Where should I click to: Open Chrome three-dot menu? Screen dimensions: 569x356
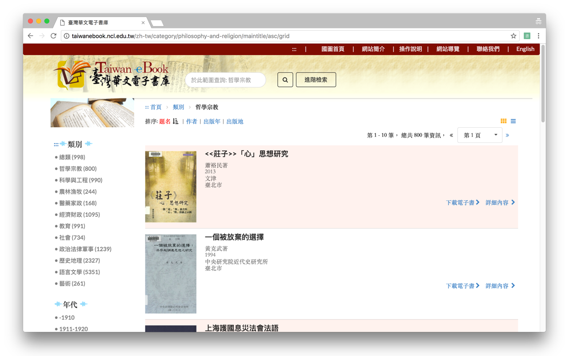coord(538,36)
